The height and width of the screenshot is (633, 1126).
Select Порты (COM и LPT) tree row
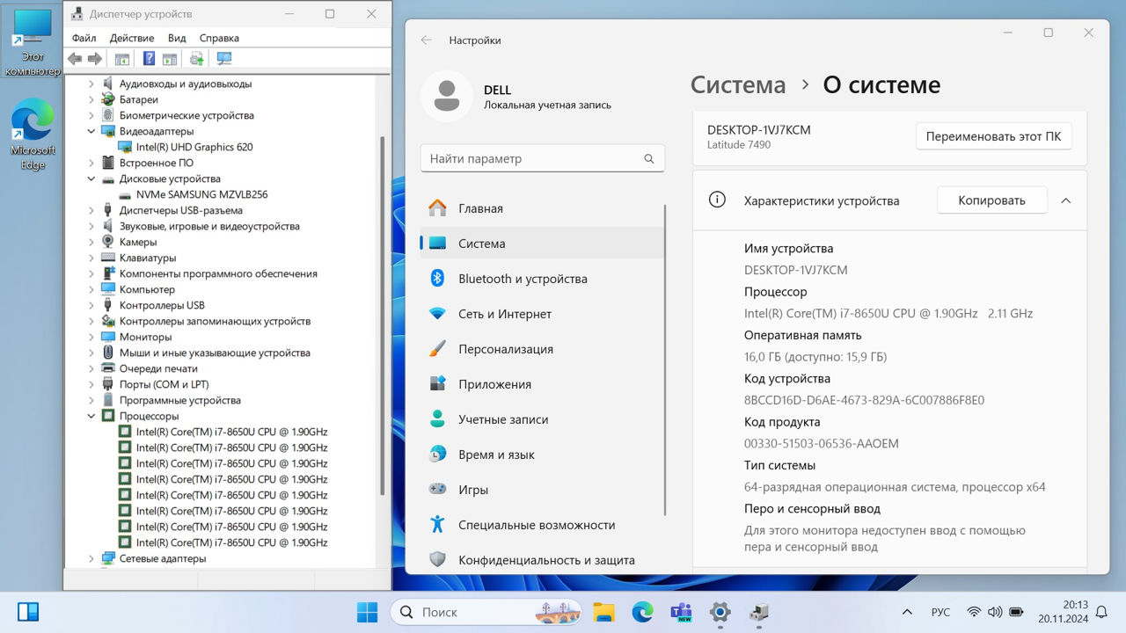point(164,384)
